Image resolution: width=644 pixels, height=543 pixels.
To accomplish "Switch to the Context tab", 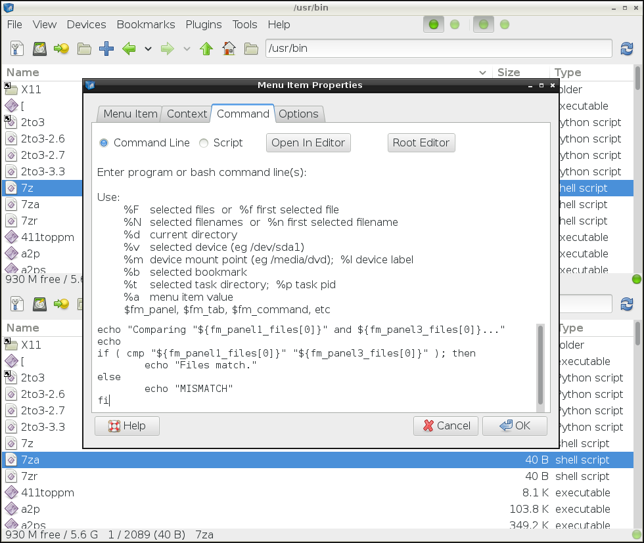I will pos(187,114).
